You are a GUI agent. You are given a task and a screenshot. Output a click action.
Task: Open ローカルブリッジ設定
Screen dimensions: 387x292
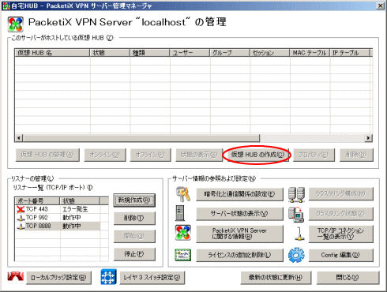click(59, 278)
